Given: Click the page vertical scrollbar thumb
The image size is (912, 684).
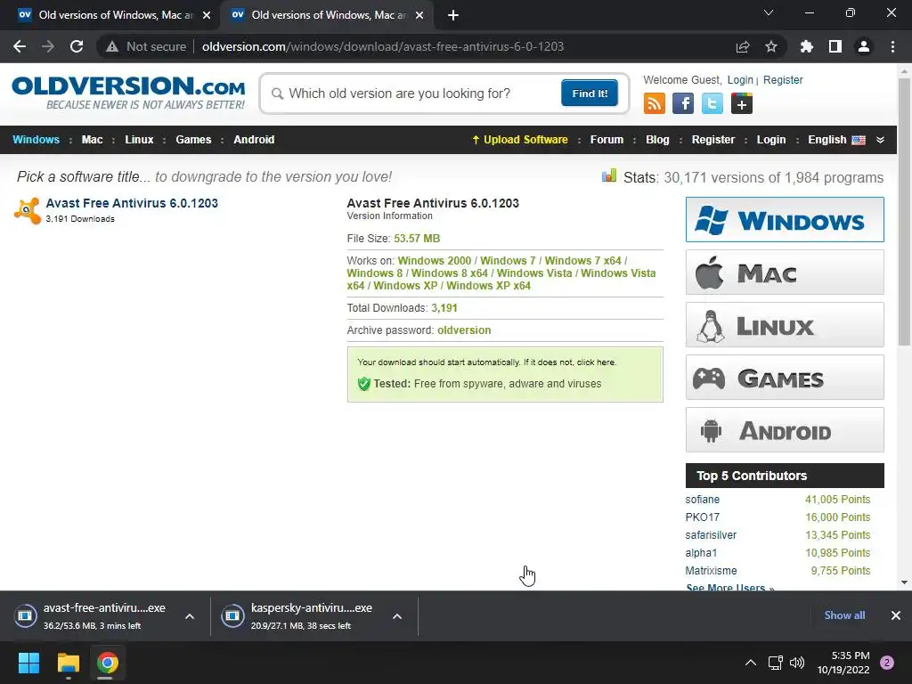Looking at the screenshot, I should point(904,212).
